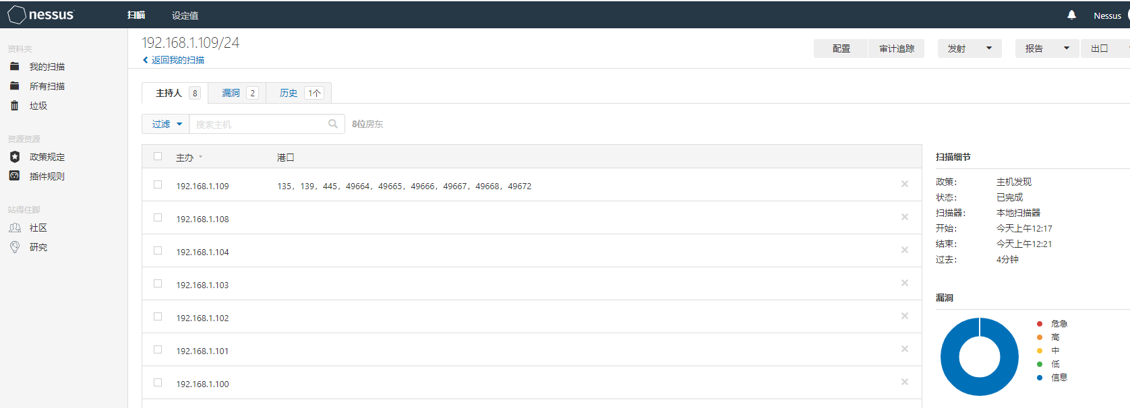Check the box for 192.168.1.101
Image resolution: width=1130 pixels, height=408 pixels.
pyautogui.click(x=158, y=349)
